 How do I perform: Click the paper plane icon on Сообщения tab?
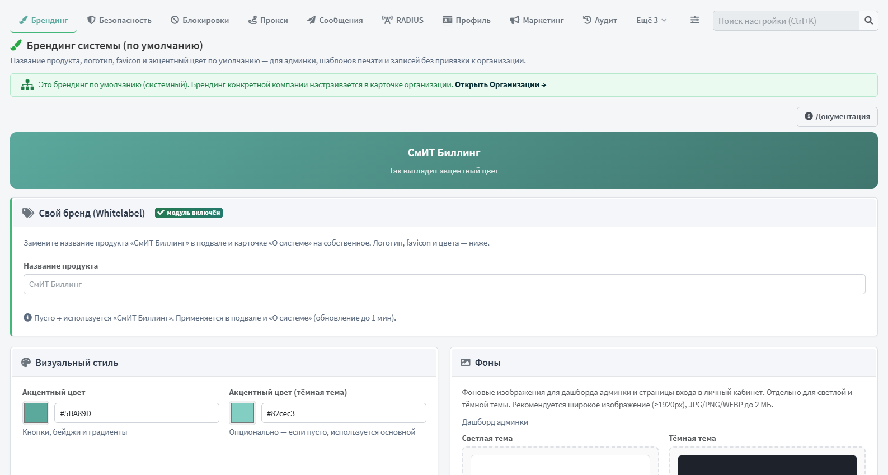click(312, 20)
